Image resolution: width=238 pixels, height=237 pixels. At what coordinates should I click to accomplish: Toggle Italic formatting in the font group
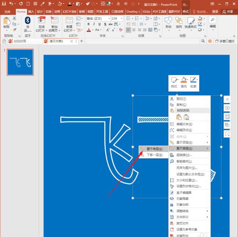pyautogui.click(x=94, y=24)
